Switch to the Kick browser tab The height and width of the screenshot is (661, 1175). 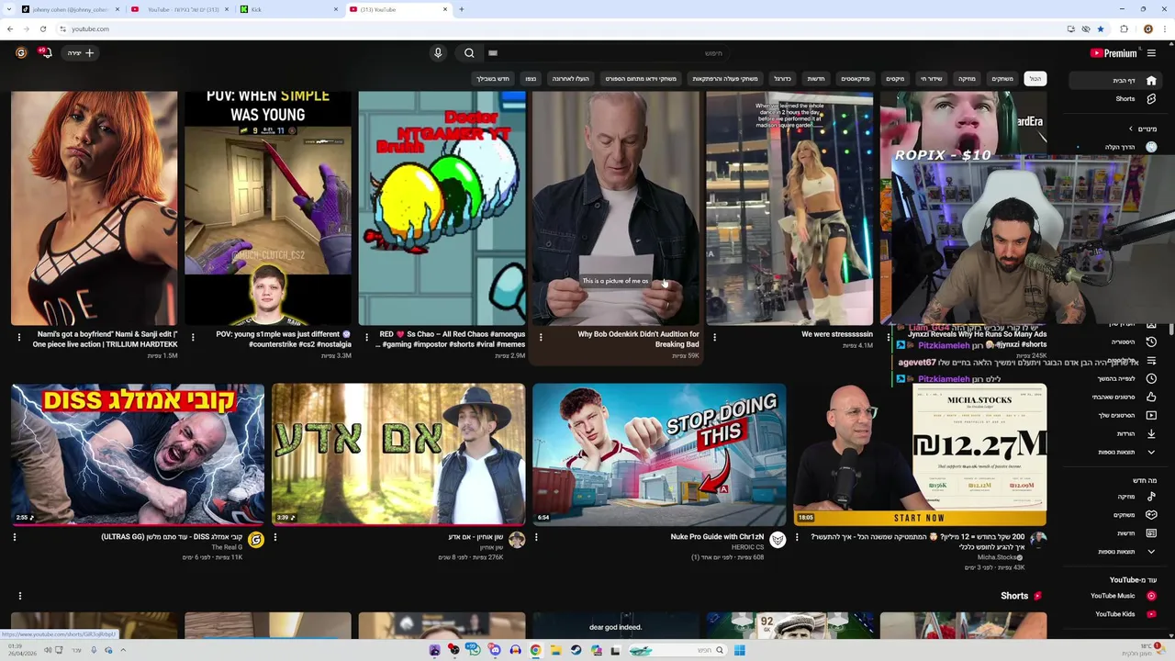(x=288, y=9)
